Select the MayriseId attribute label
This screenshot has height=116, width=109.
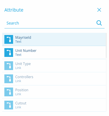click(23, 38)
